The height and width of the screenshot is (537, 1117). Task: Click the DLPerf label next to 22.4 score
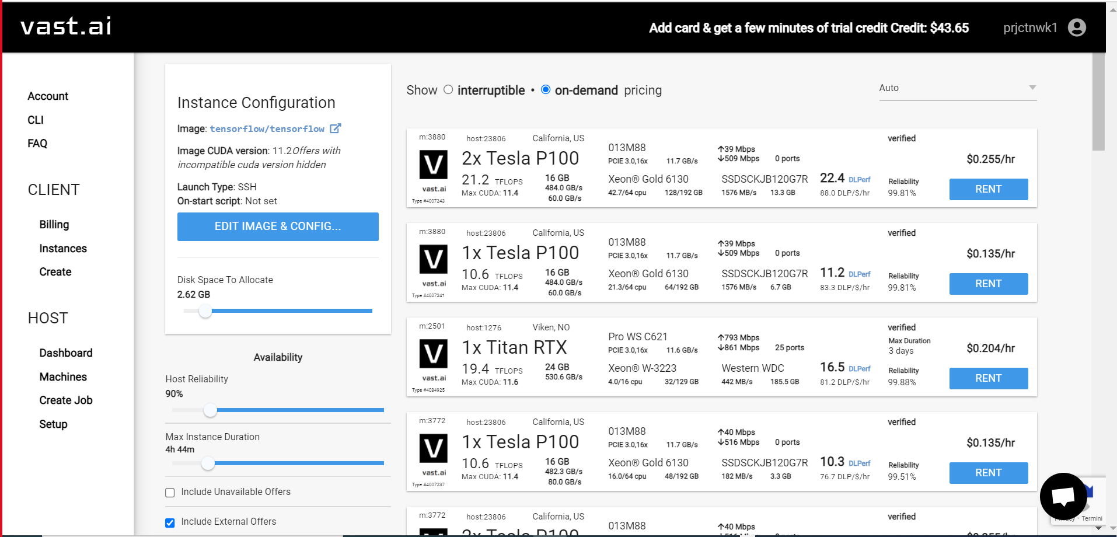coord(859,180)
